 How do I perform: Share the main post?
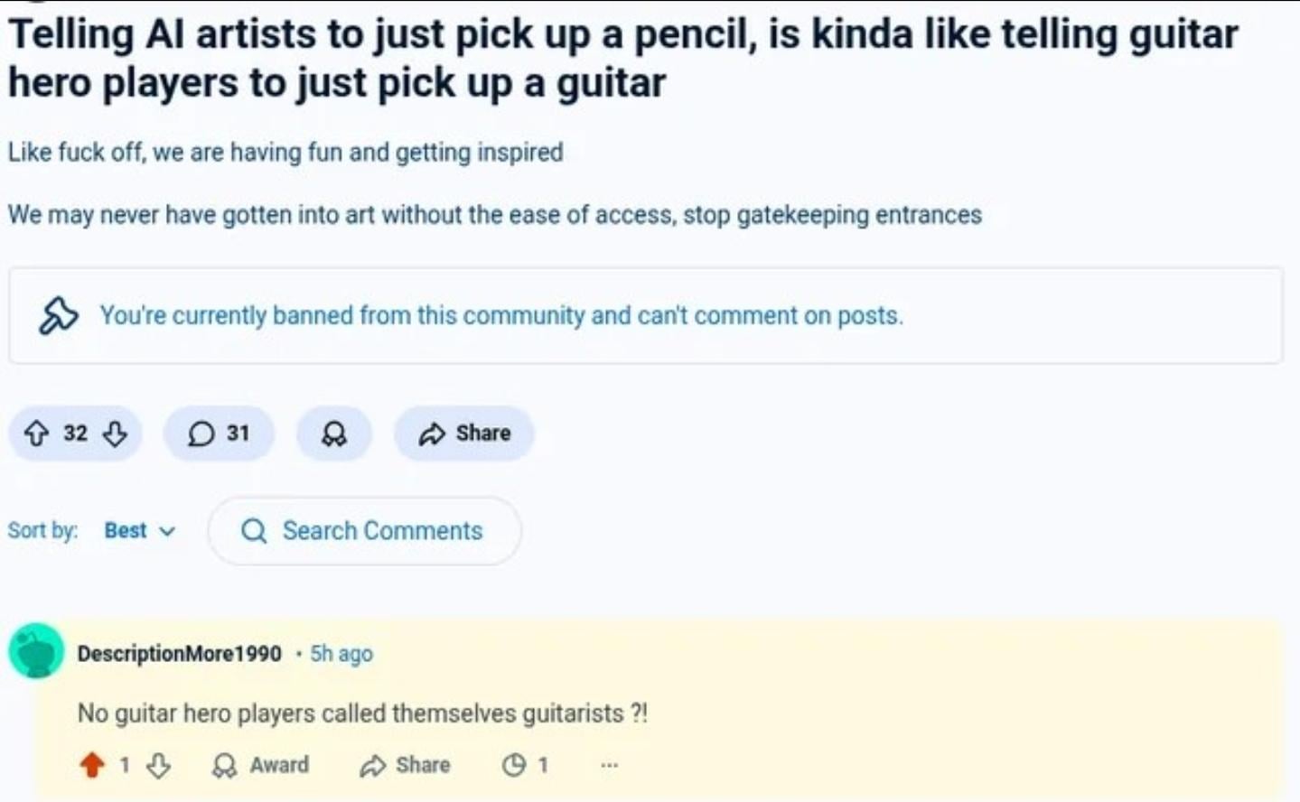(464, 434)
